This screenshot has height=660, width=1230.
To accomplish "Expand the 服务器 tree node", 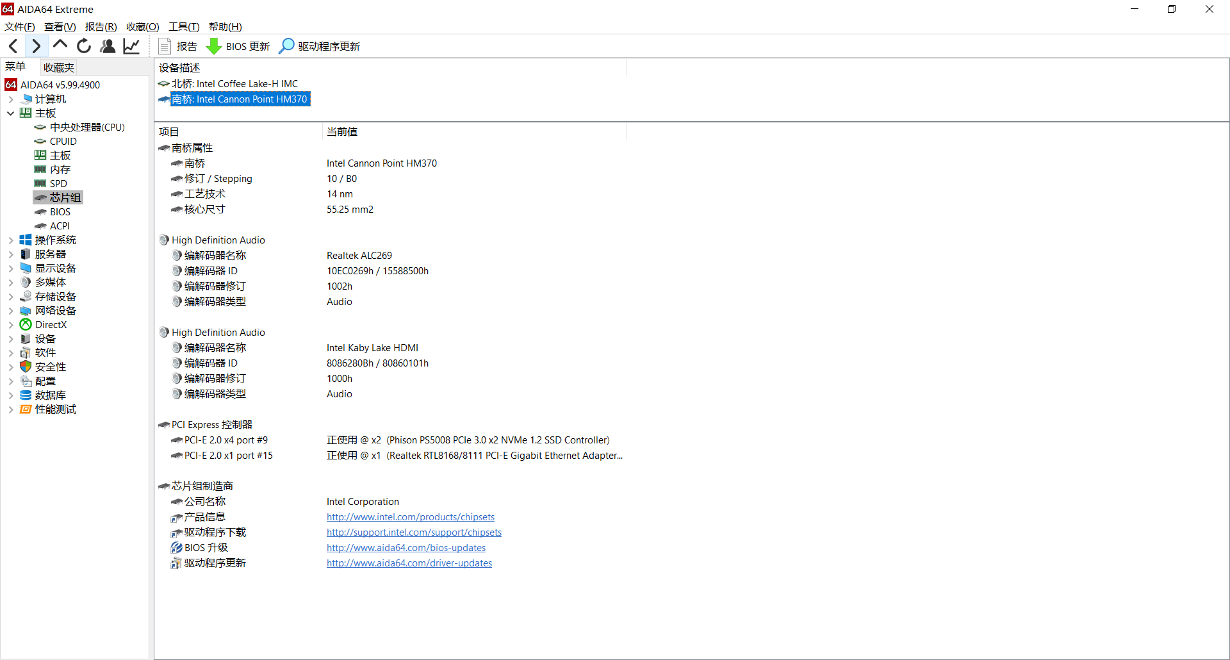I will pyautogui.click(x=11, y=254).
